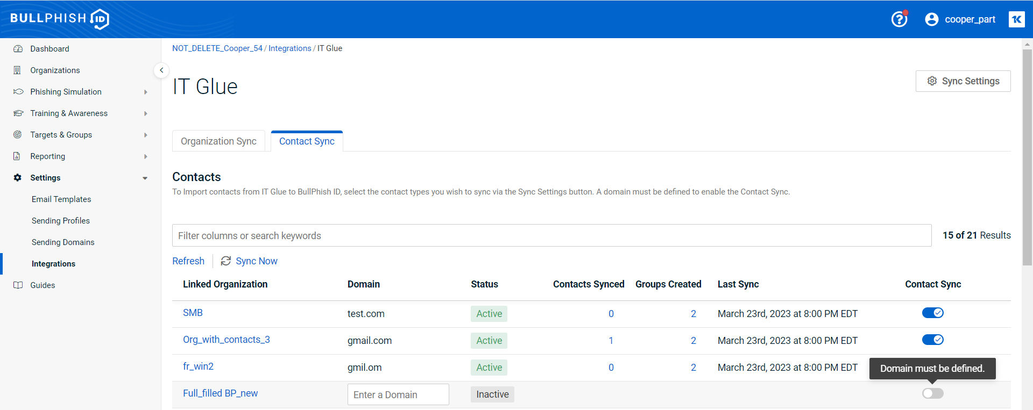Click the gmail.com domain cell
This screenshot has width=1033, height=410.
pyautogui.click(x=370, y=341)
